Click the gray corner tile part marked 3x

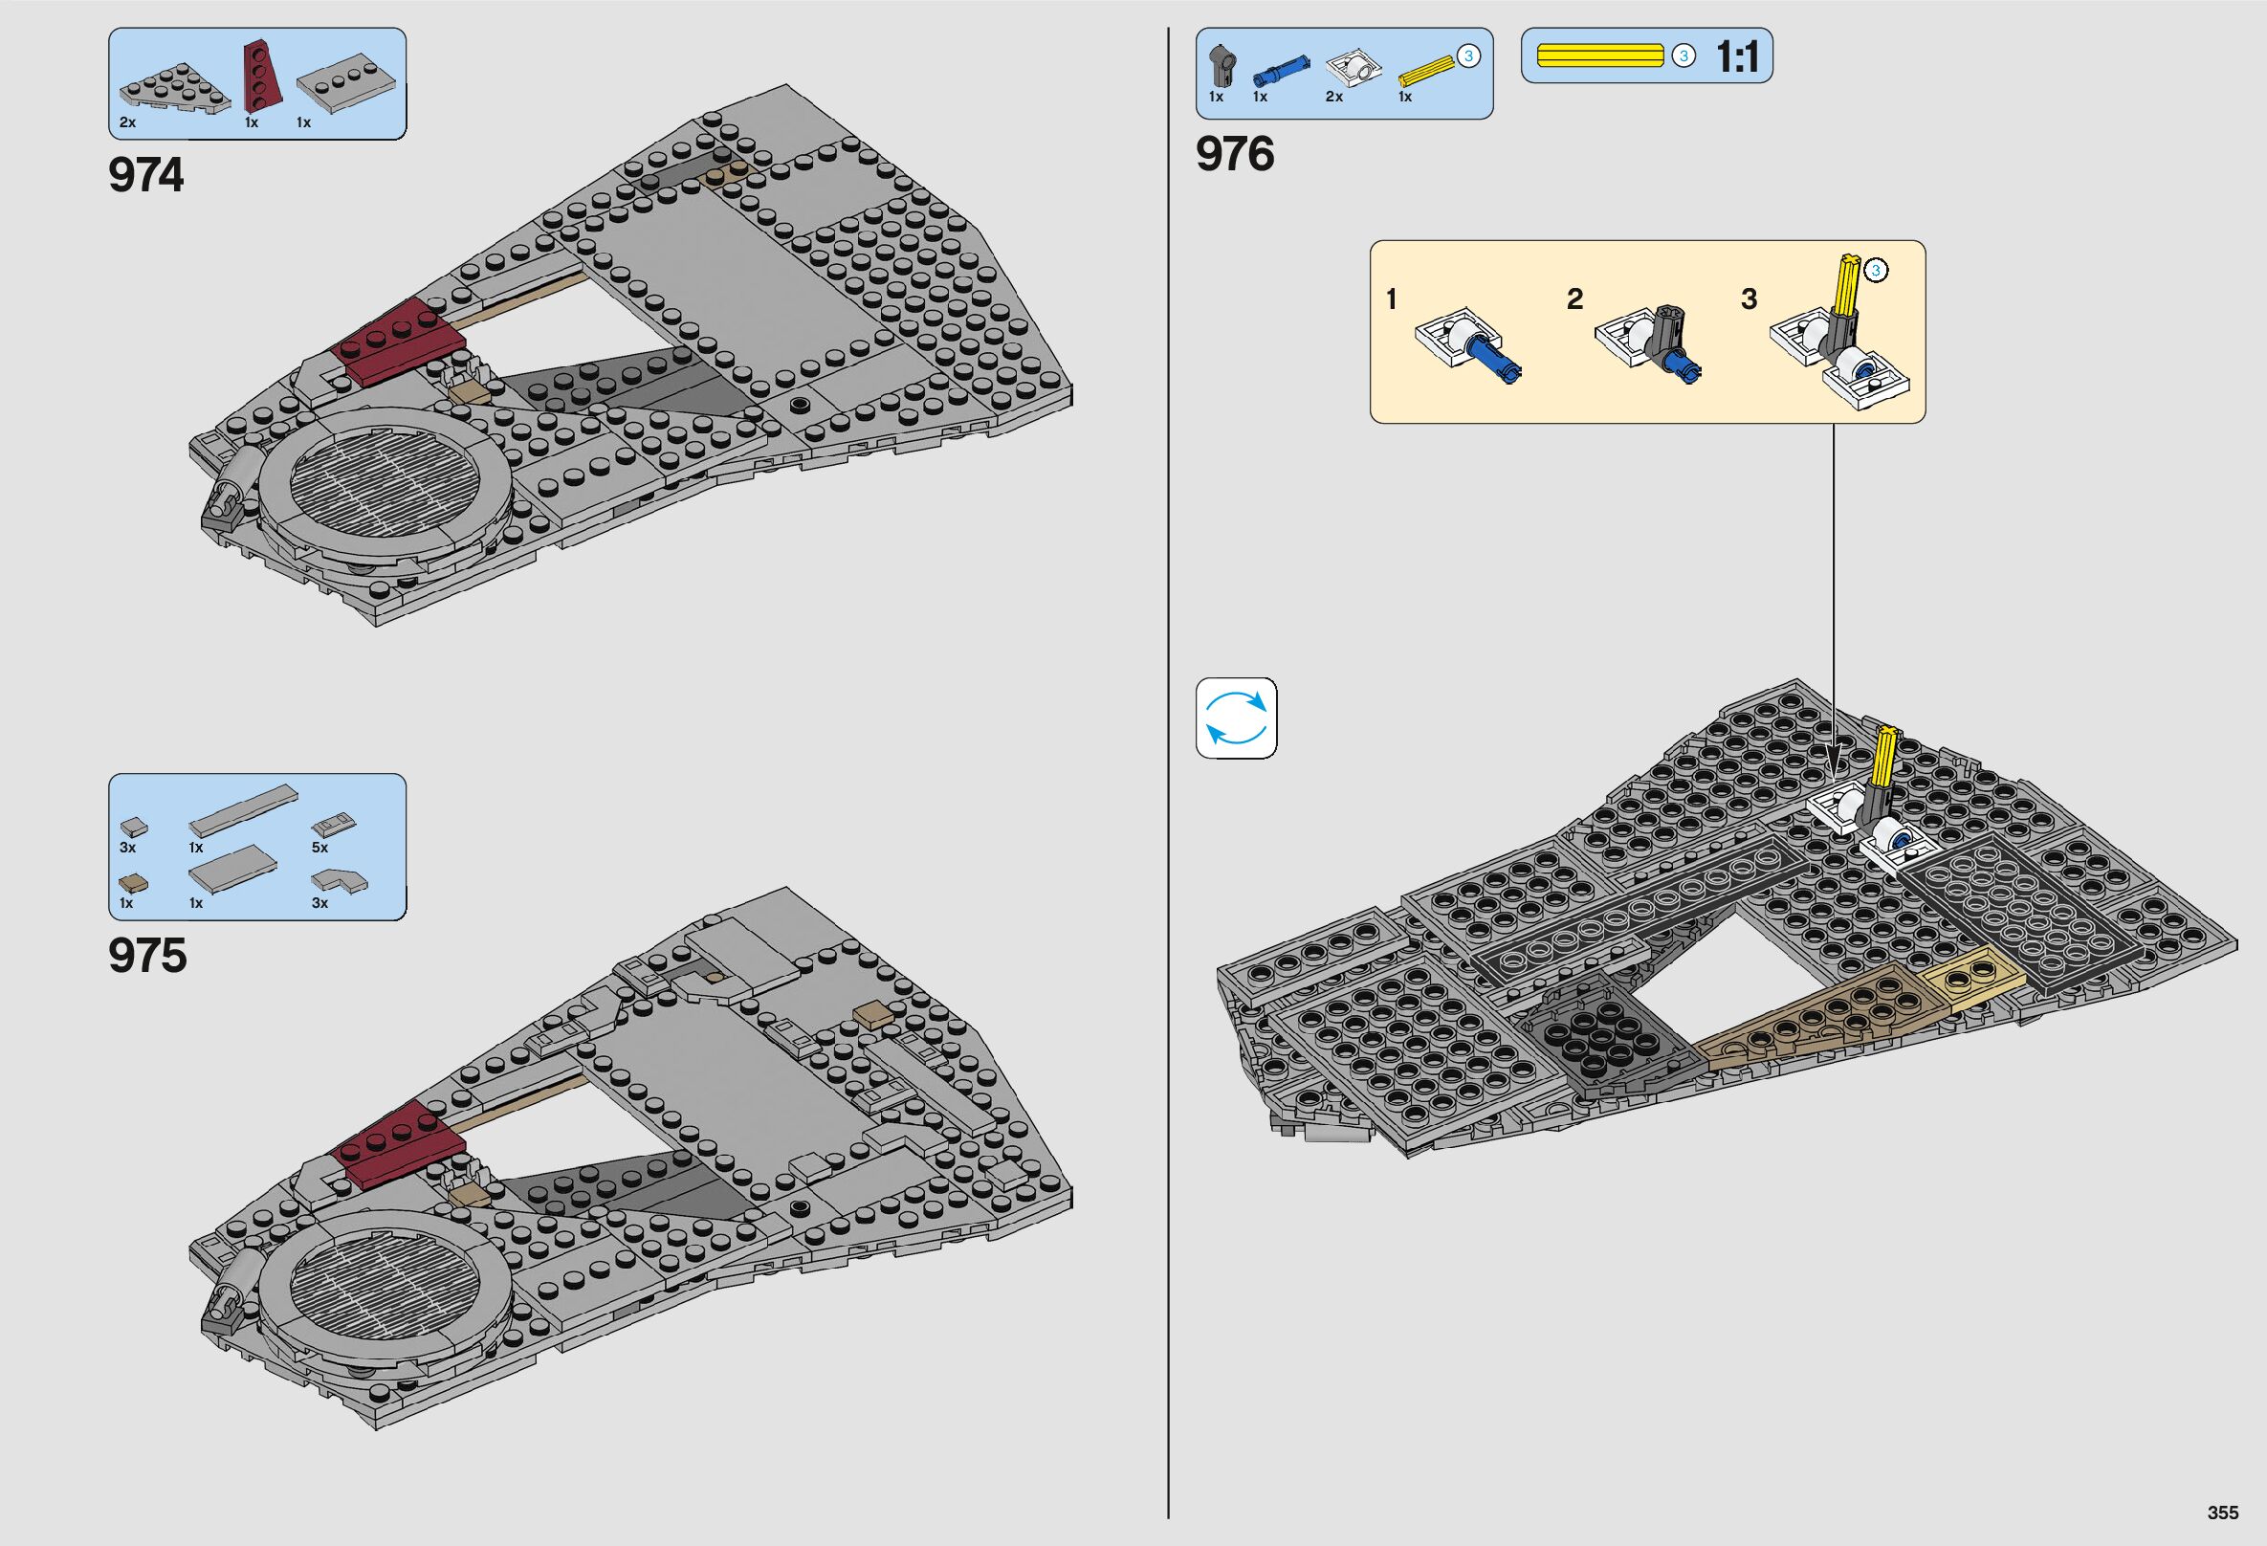(341, 879)
